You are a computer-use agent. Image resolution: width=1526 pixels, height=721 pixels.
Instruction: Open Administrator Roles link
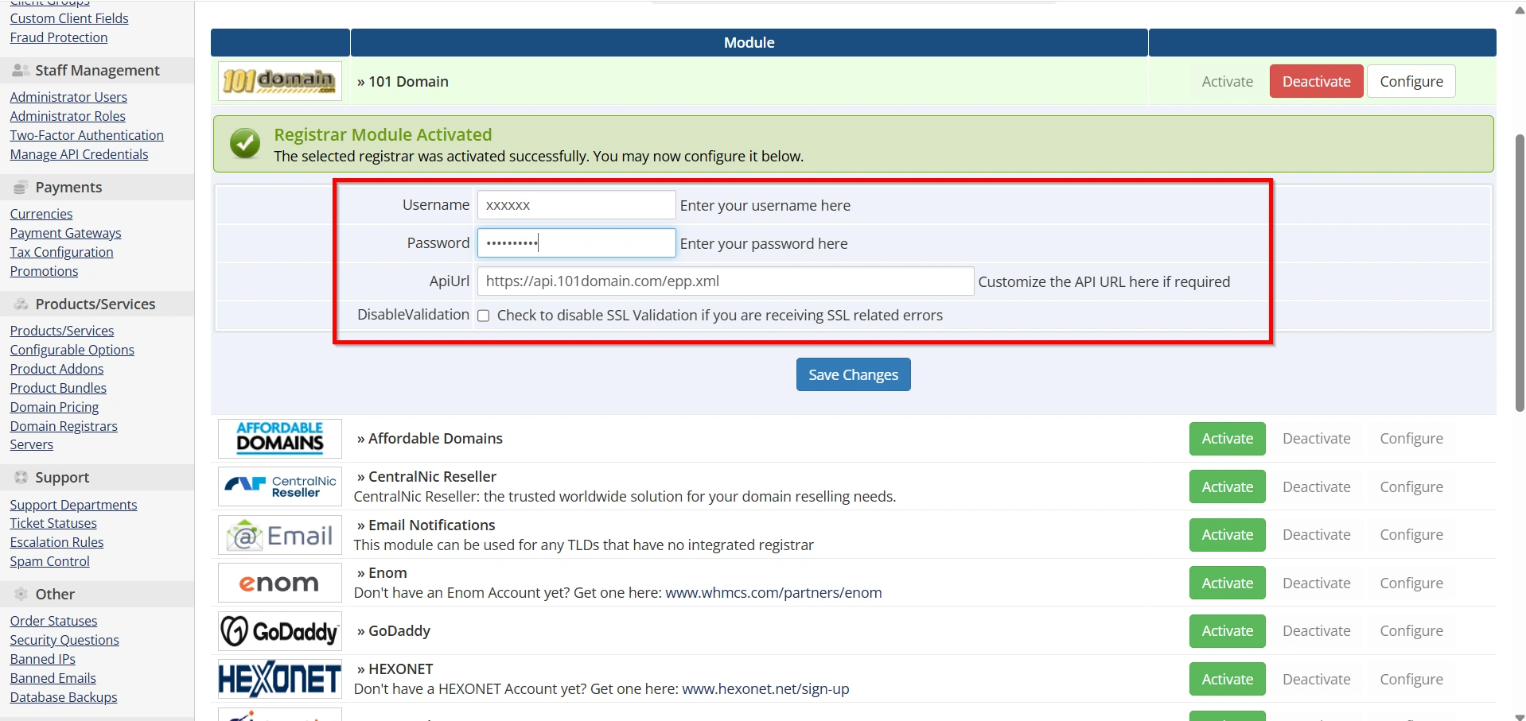coord(68,116)
